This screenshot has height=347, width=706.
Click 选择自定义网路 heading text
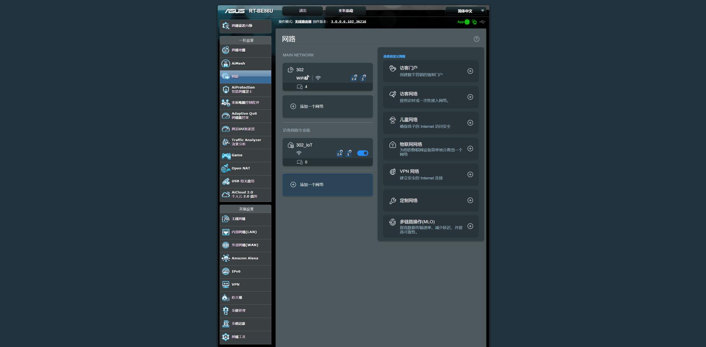[394, 57]
